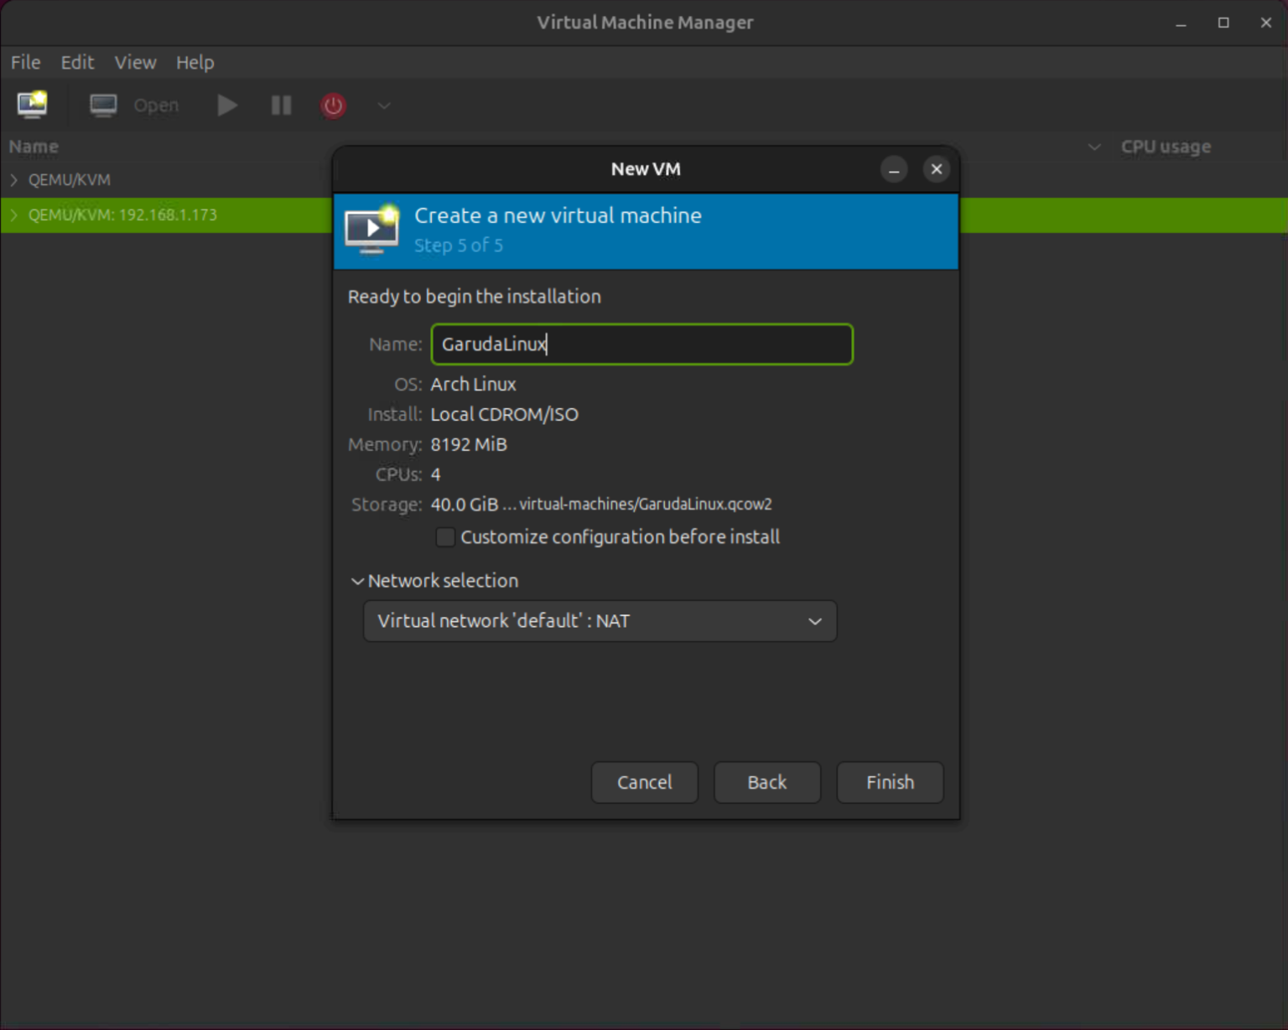Click the GarudaLinux name input field
The width and height of the screenshot is (1288, 1030).
coord(641,344)
